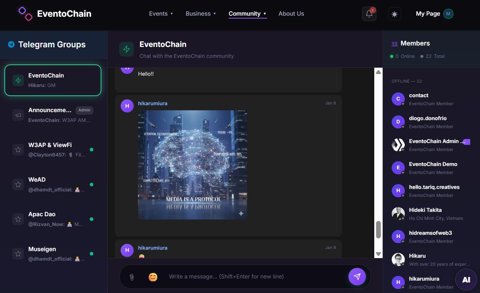The width and height of the screenshot is (480, 293).
Task: Open the emoji picker smiley icon
Action: pos(153,277)
